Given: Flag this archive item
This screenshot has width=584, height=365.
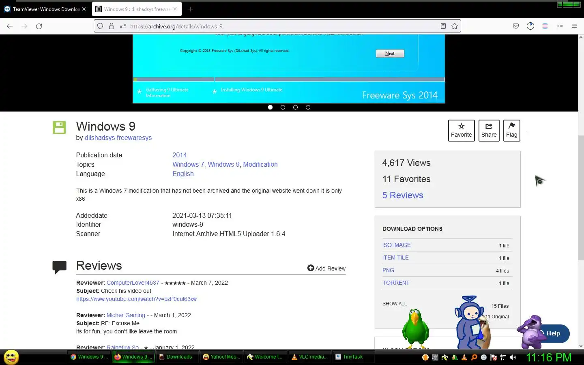Looking at the screenshot, I should coord(511,131).
